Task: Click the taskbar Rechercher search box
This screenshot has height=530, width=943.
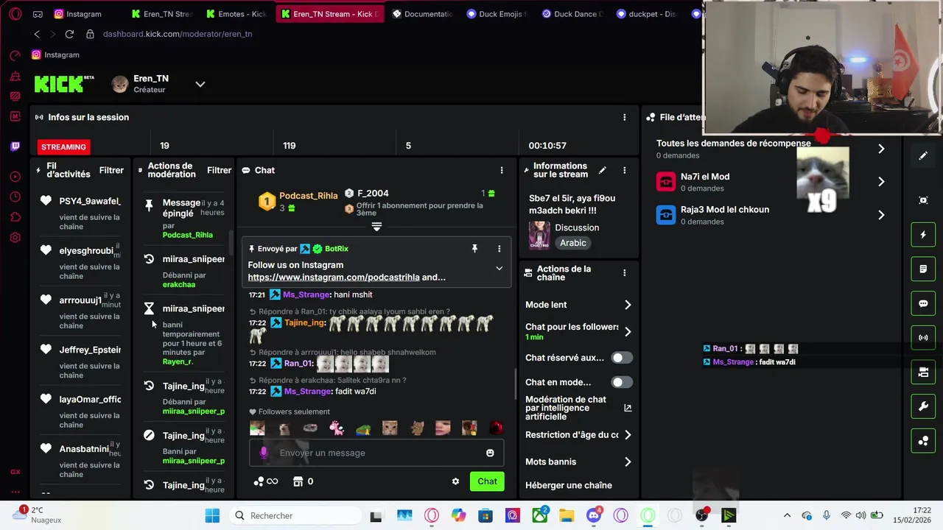Action: tap(296, 515)
